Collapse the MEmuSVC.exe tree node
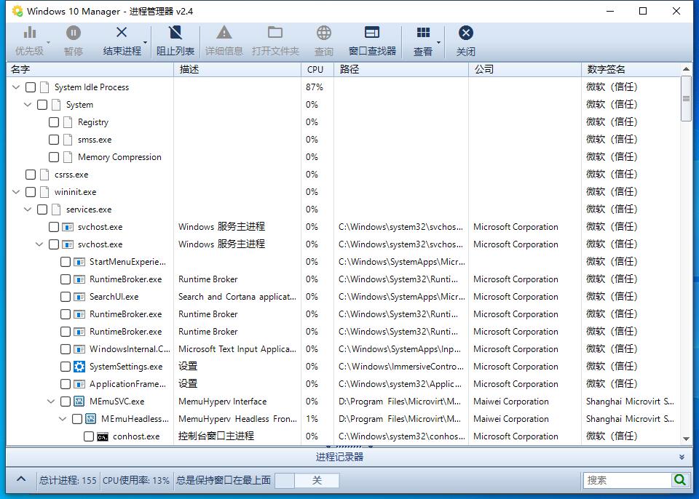 (51, 402)
